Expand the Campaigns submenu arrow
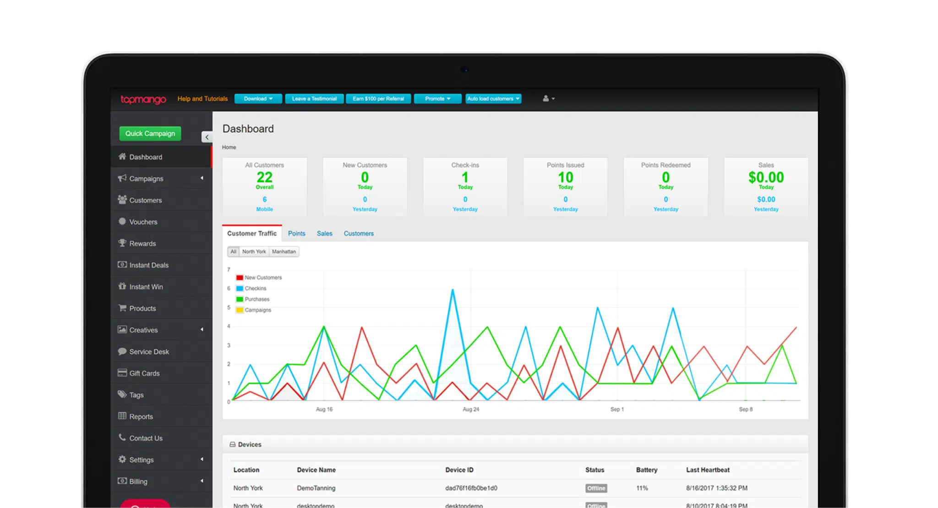938x508 pixels. (x=202, y=178)
